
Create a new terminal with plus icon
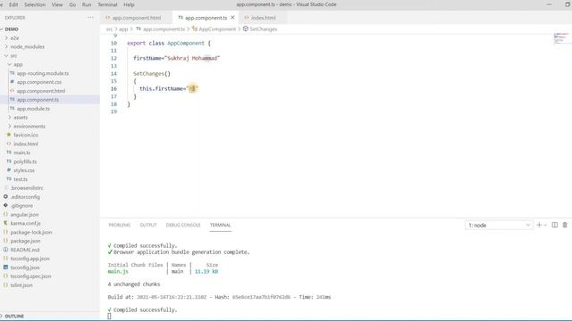539,226
